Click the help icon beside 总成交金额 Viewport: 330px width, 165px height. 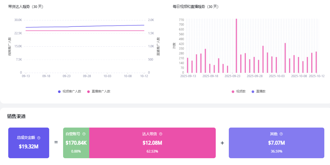(39, 138)
